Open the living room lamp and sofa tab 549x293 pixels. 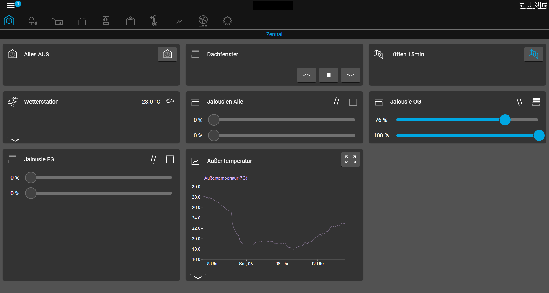point(57,21)
